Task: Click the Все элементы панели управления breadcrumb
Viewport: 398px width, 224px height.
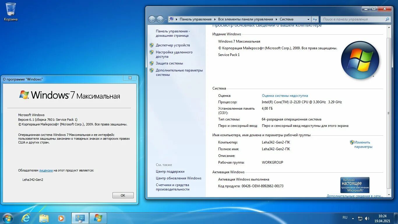Action: click(x=246, y=19)
